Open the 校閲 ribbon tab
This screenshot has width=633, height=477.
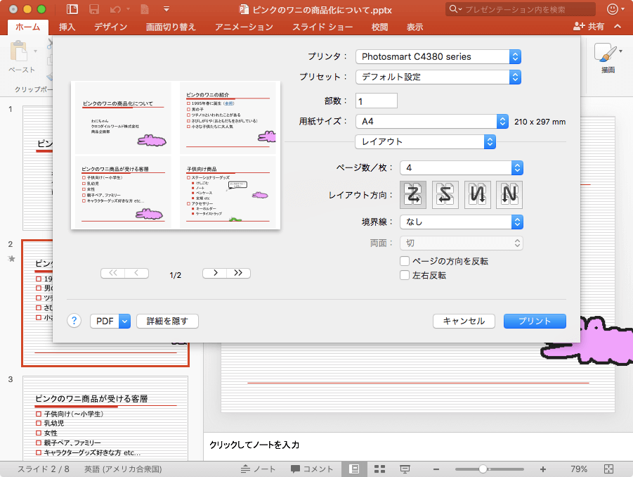pyautogui.click(x=379, y=27)
